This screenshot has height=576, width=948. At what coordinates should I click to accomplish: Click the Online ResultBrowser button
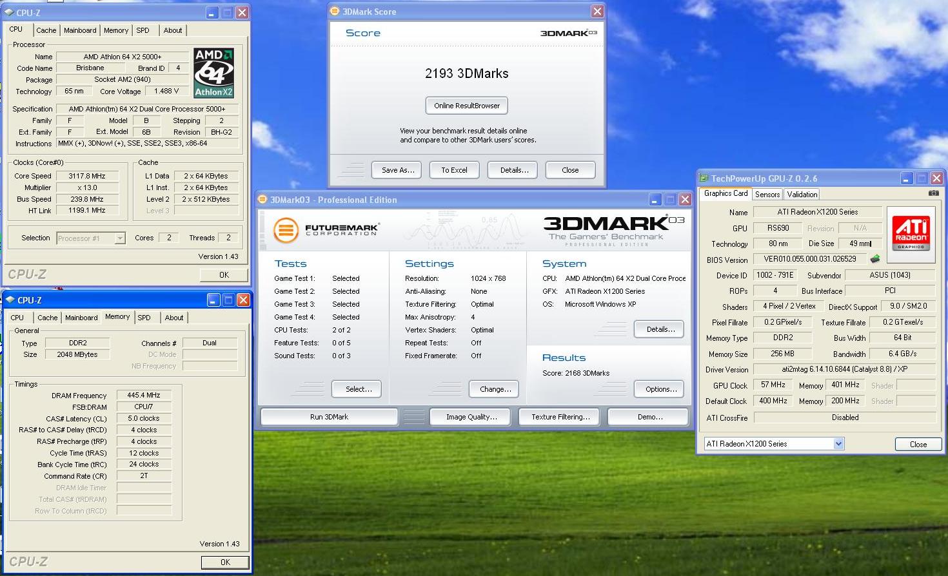tap(467, 106)
